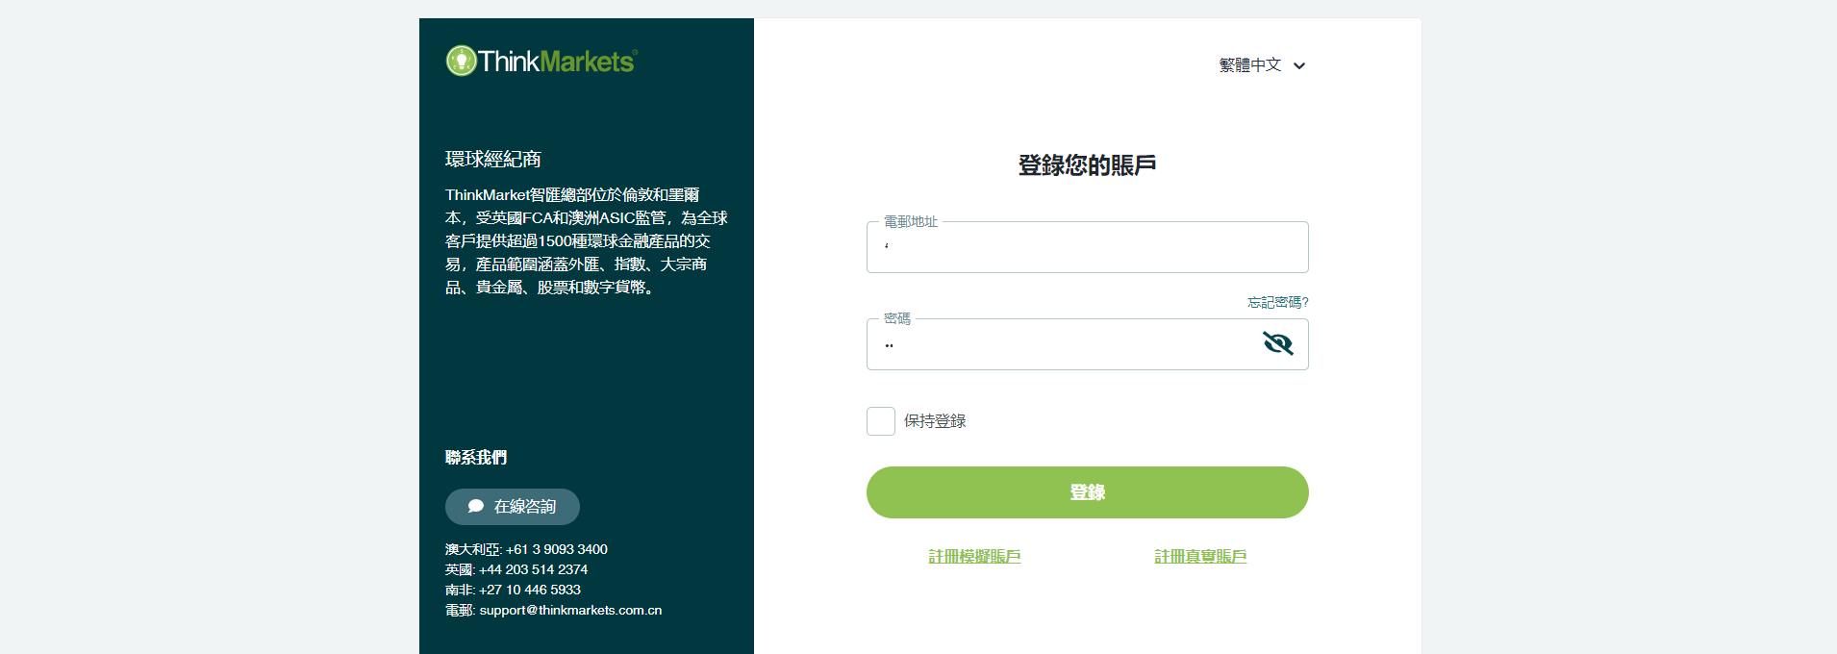Click the UK phone number +44 203 514 2374
1837x654 pixels.
click(534, 569)
